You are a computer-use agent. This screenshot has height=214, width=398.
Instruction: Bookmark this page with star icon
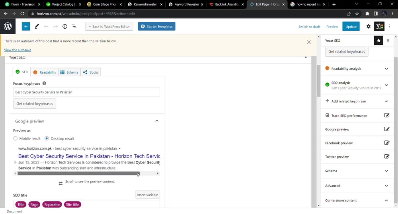[x=357, y=14]
